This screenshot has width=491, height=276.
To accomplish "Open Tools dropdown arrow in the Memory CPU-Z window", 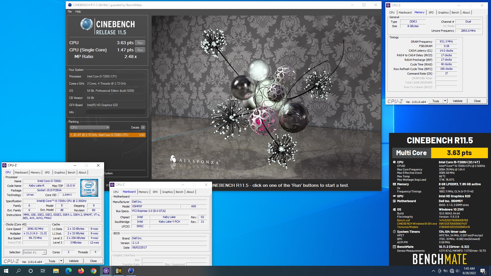I will [x=445, y=101].
